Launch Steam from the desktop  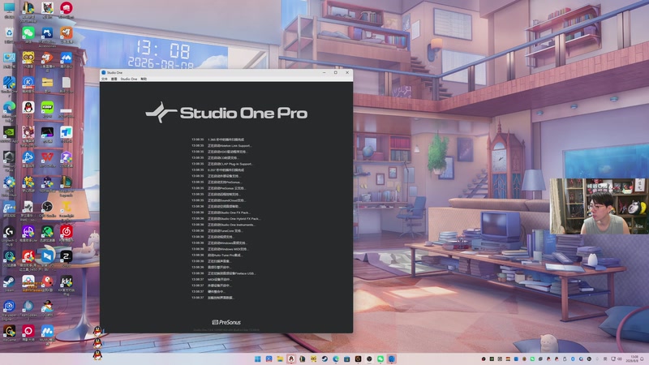[9, 281]
